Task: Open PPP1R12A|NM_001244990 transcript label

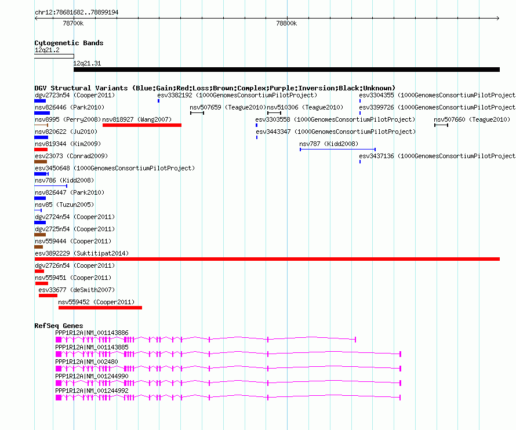Action: click(x=92, y=376)
